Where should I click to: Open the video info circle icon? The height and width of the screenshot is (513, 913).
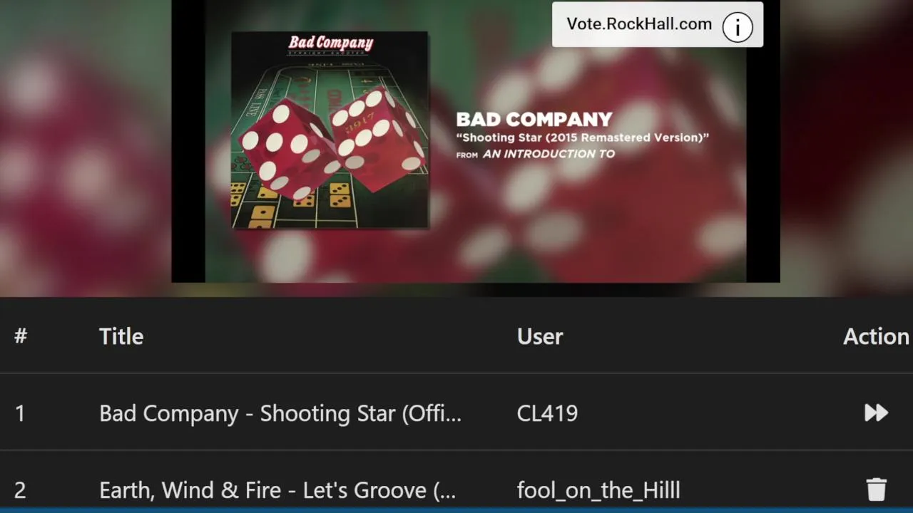click(x=738, y=27)
